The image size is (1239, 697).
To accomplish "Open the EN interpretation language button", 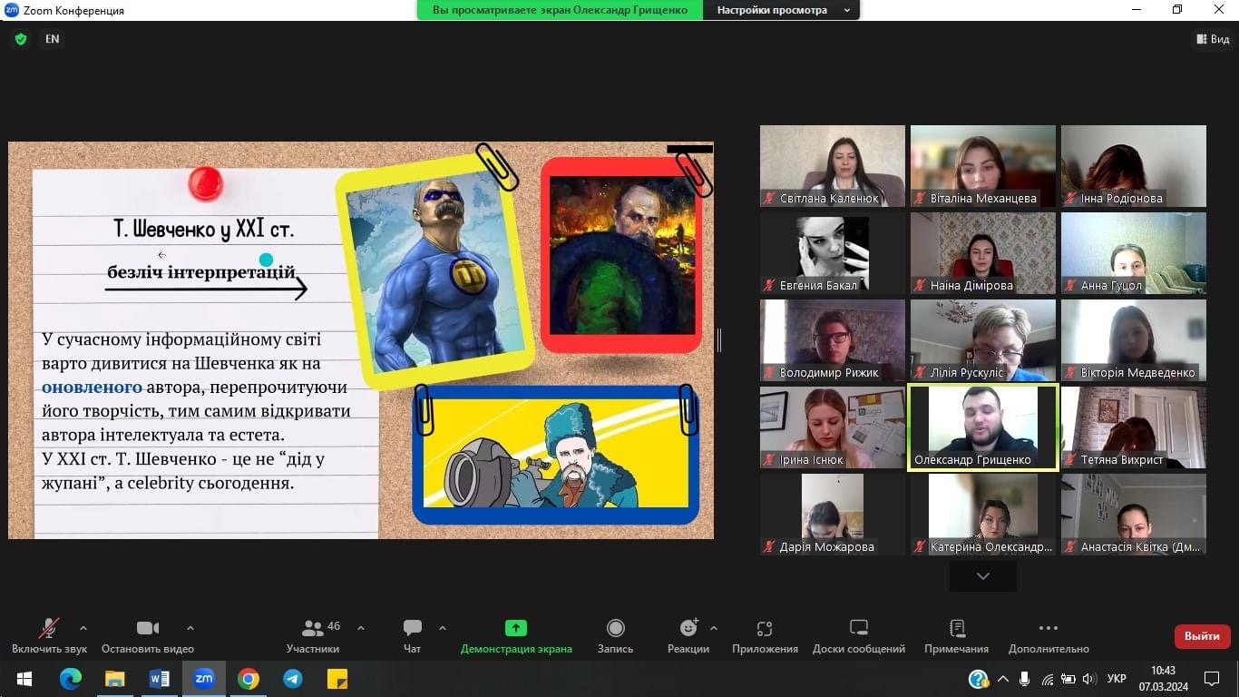I will click(x=53, y=39).
